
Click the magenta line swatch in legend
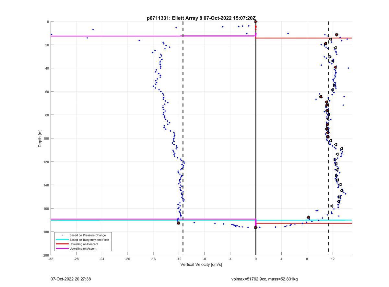pos(62,249)
